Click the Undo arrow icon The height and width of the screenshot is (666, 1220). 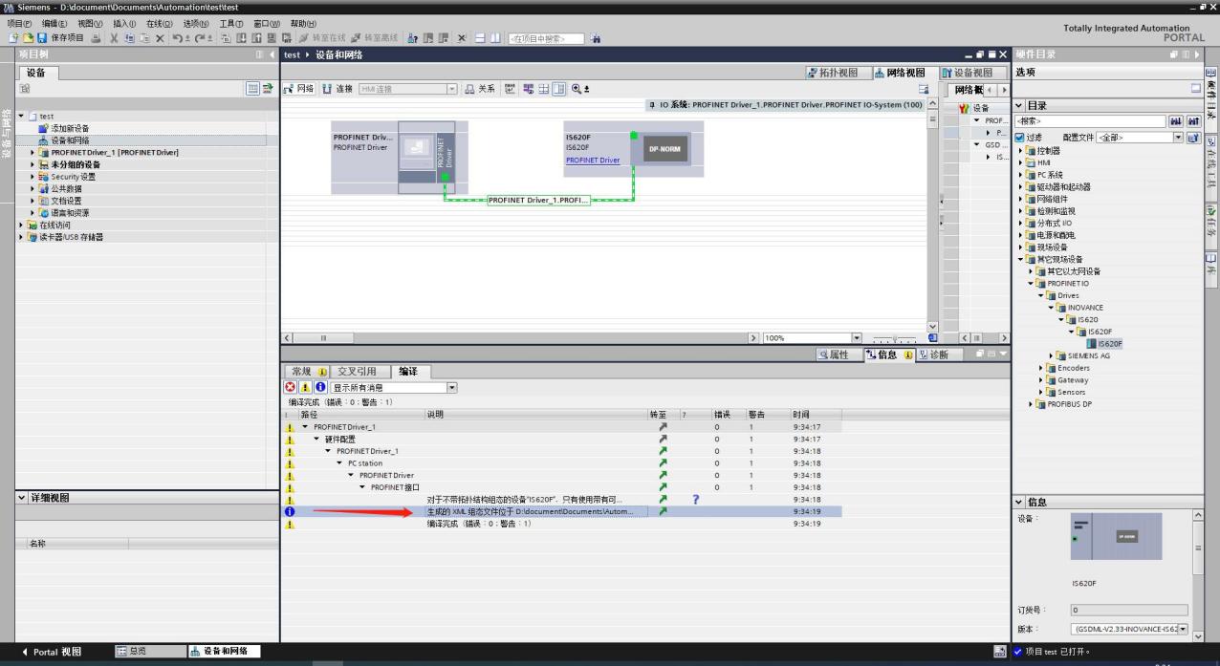179,38
